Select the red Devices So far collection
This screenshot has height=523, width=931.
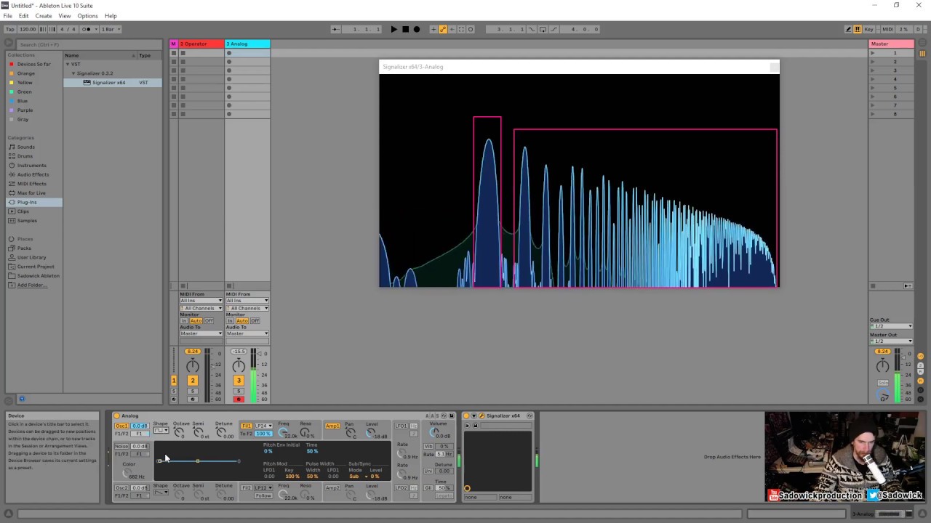33,64
